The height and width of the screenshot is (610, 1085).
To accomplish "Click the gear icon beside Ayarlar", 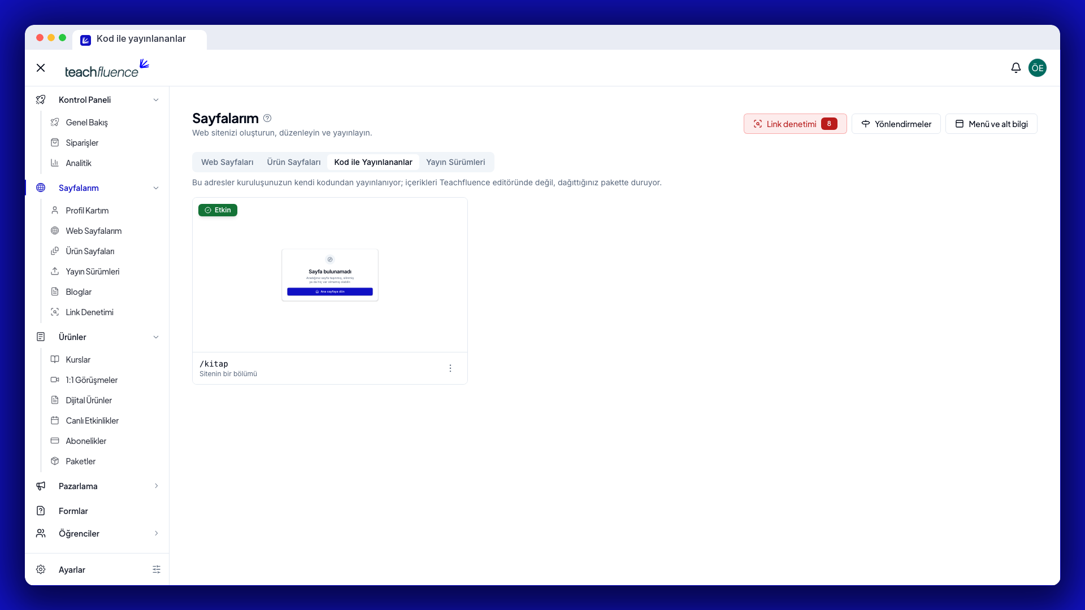I will (41, 569).
